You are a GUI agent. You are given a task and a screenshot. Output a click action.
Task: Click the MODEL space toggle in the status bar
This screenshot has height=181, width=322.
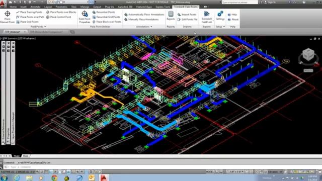(x=209, y=171)
